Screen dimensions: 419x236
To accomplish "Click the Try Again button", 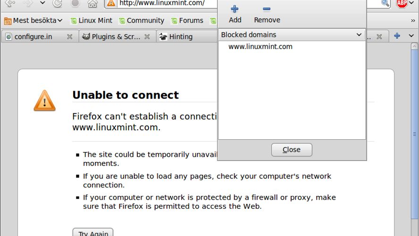I will pos(93,233).
